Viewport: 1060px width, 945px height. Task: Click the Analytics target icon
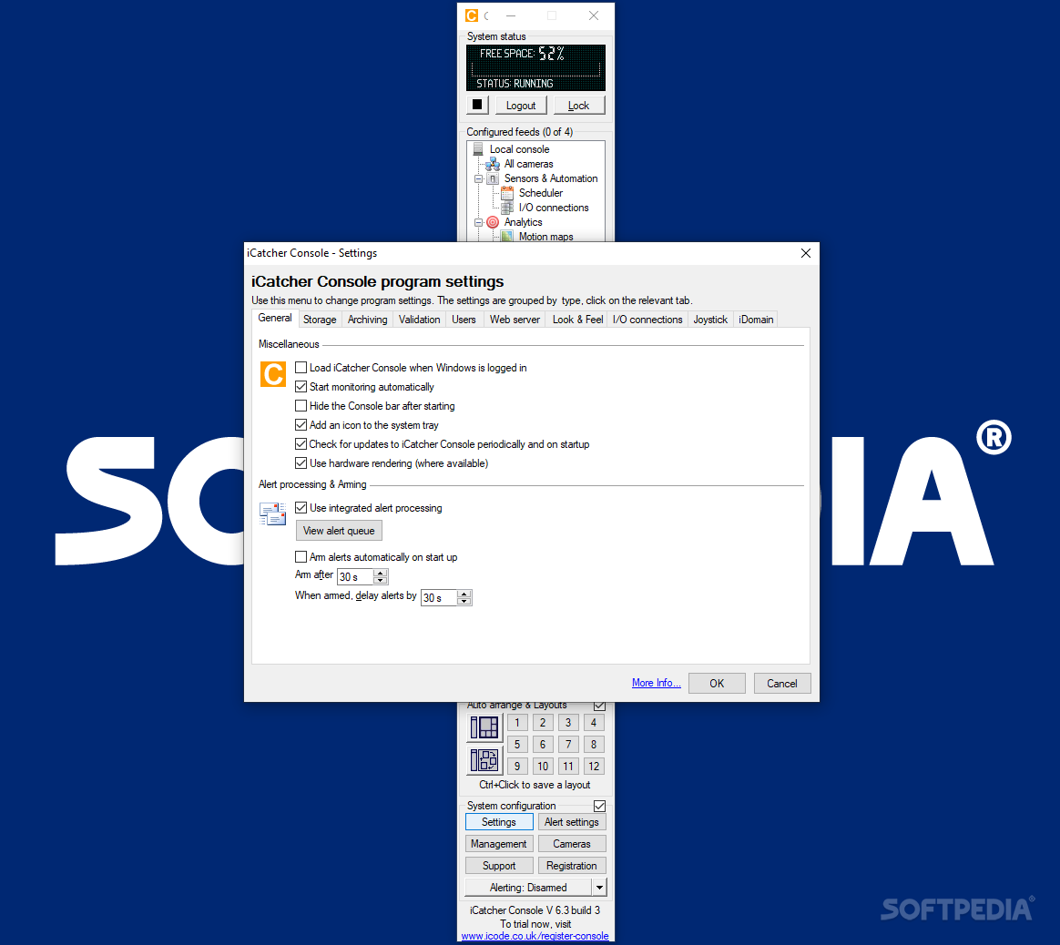pos(493,222)
